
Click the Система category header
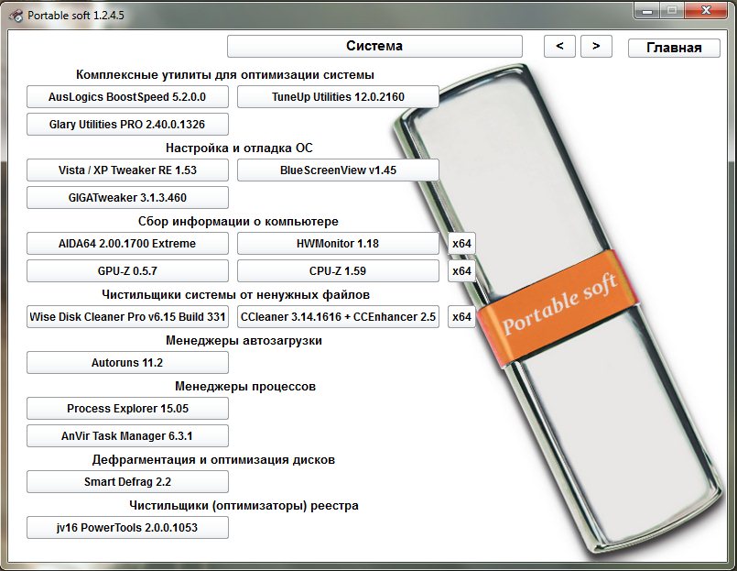tap(374, 47)
